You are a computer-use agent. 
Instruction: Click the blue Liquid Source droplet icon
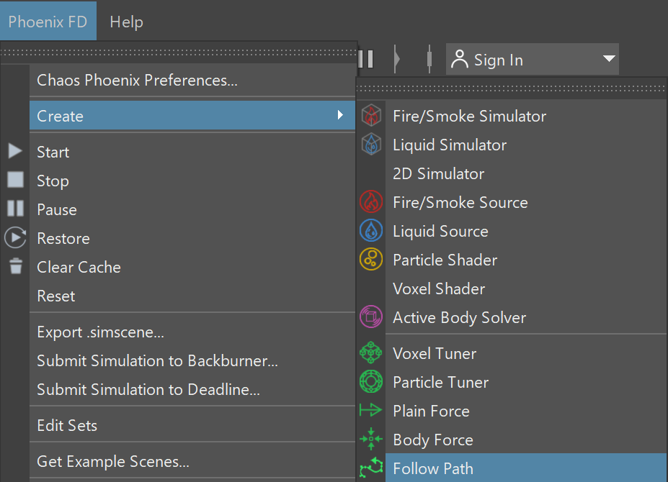(x=371, y=231)
